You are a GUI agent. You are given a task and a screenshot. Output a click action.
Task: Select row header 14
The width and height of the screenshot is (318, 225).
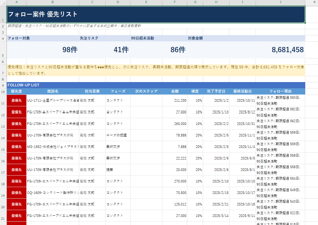tap(3, 135)
